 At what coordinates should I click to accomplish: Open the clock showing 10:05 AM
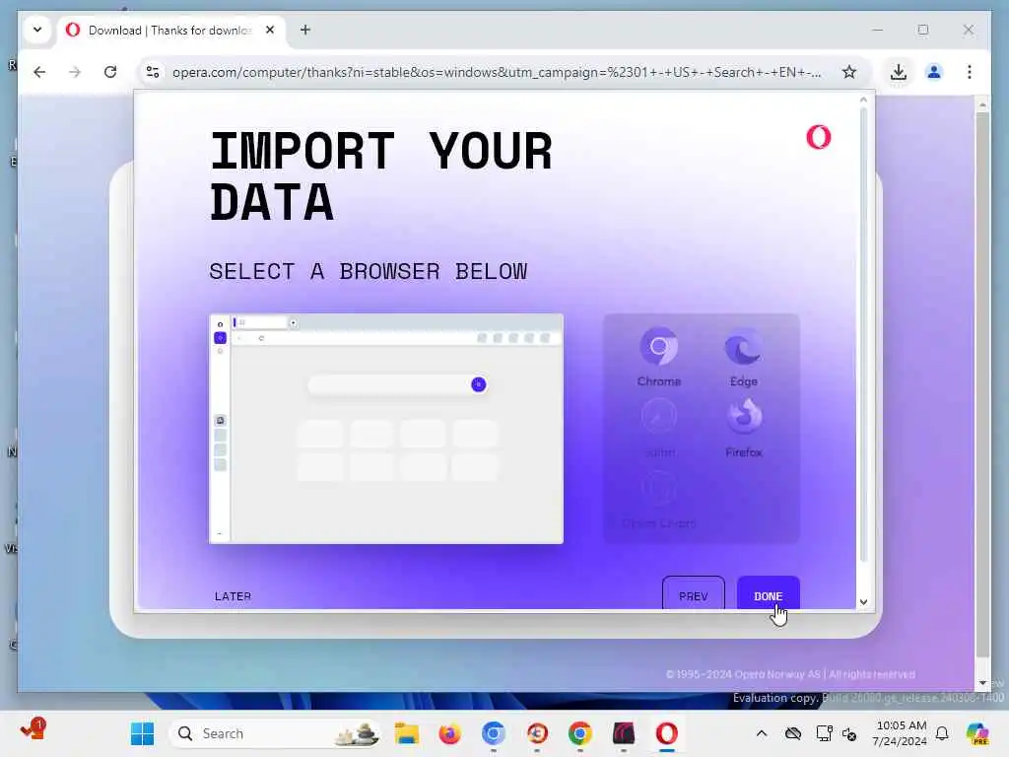pos(900,733)
